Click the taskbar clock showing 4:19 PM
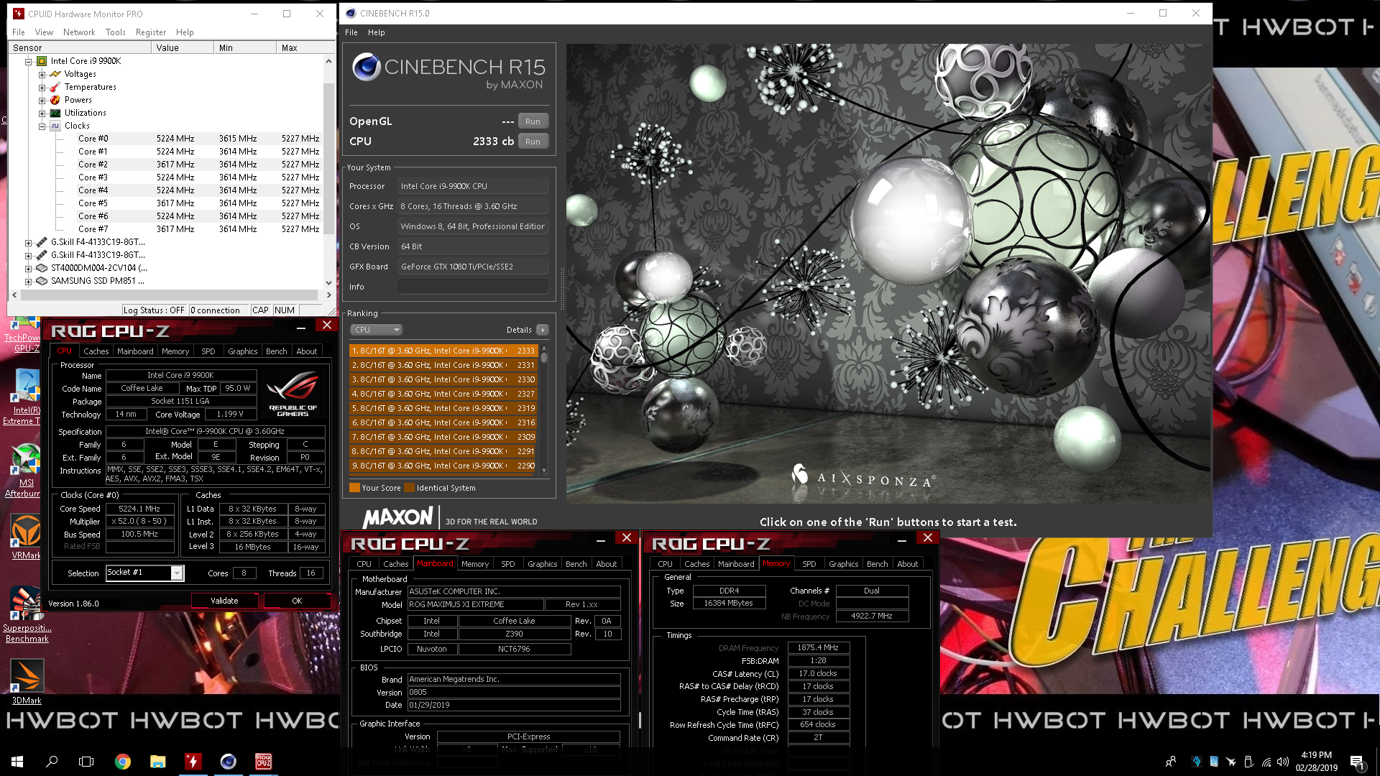Screen dimensions: 1380x776 coord(1316,761)
